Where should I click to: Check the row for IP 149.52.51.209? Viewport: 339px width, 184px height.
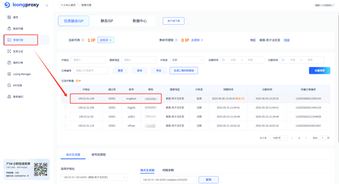pos(66,107)
